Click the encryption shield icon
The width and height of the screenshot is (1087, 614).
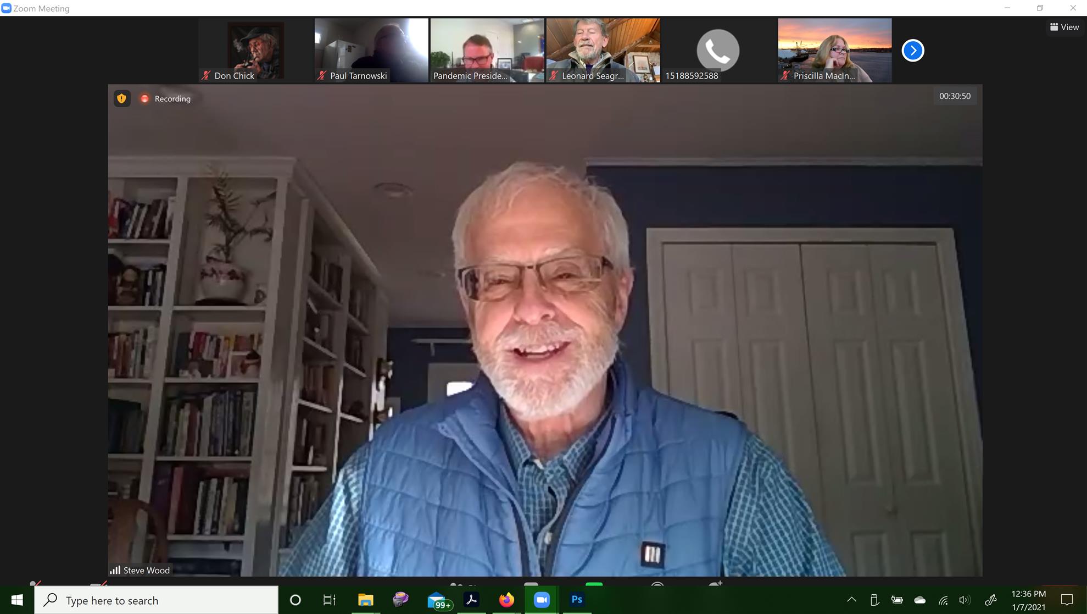[x=121, y=98]
